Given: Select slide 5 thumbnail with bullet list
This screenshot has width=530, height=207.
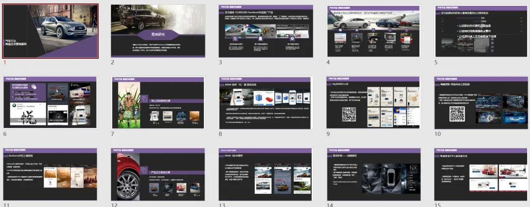Looking at the screenshot, I should tap(482, 31).
